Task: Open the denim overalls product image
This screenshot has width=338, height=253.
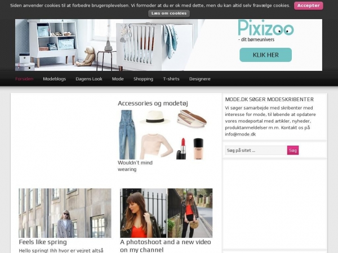Action: click(x=127, y=135)
